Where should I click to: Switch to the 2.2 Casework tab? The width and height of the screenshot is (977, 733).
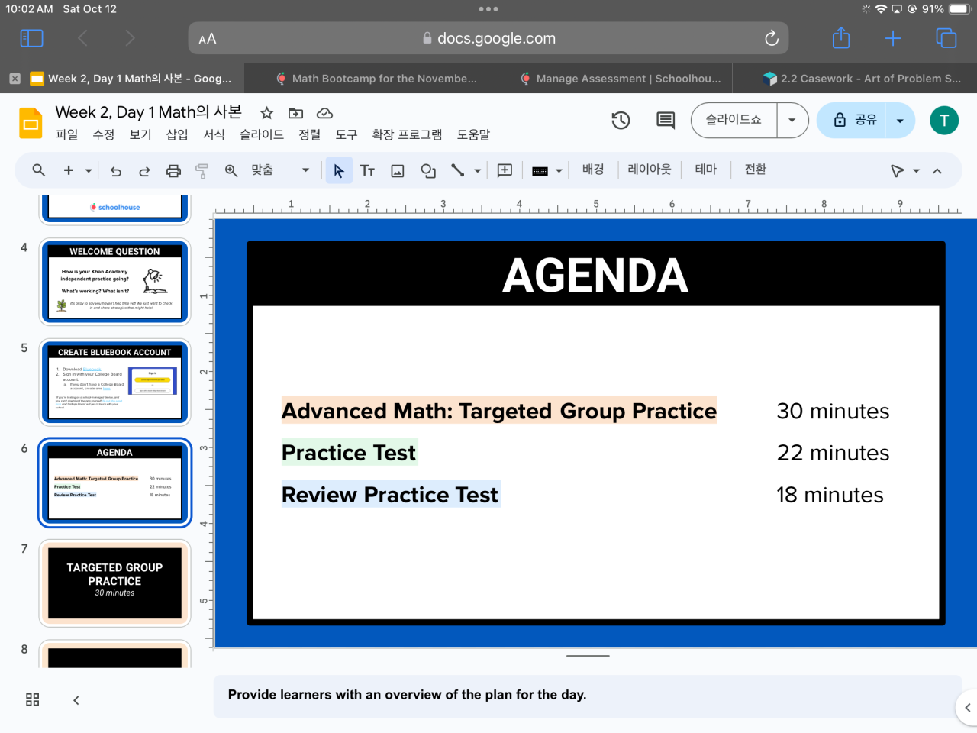(863, 79)
